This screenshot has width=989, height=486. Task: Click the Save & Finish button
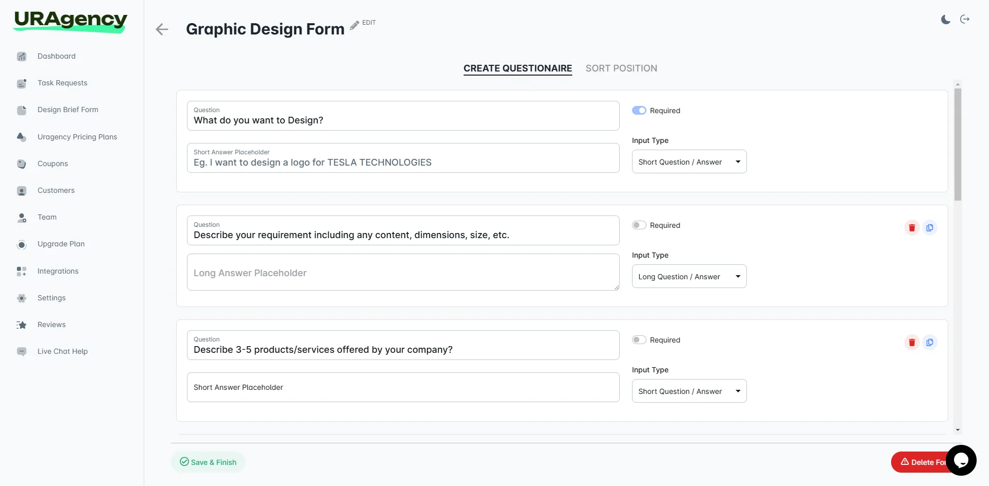[208, 462]
